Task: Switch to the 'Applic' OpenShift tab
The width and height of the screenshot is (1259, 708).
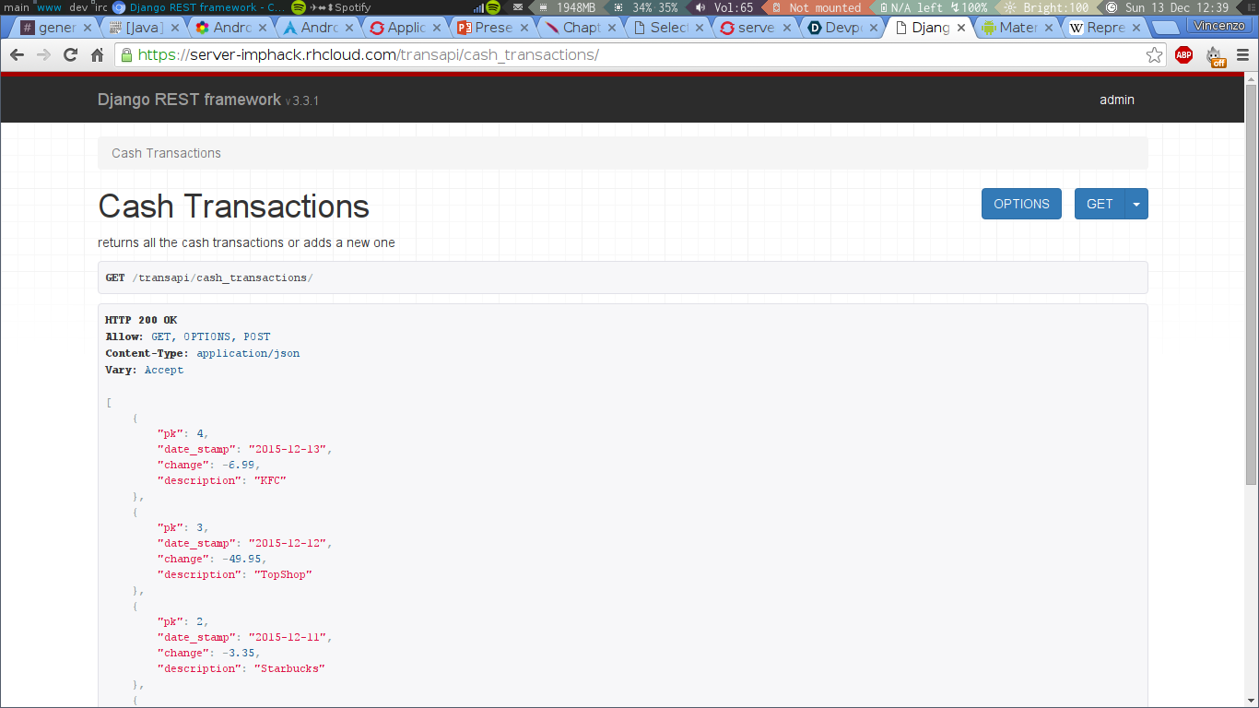Action: (406, 28)
